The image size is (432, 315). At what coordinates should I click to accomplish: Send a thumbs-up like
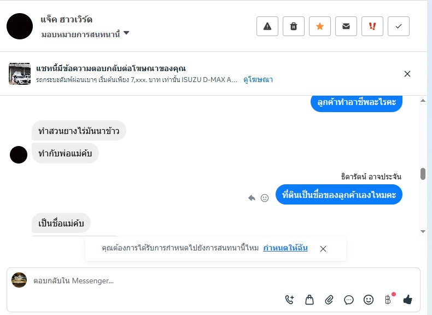pyautogui.click(x=407, y=299)
